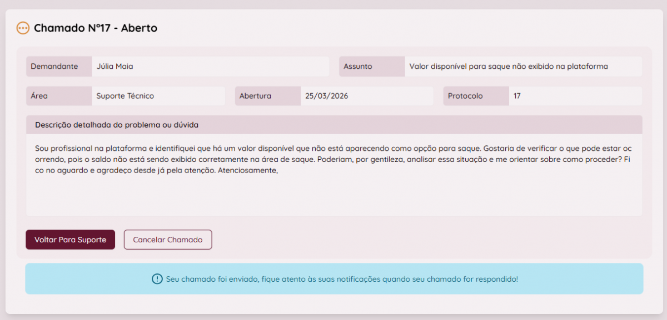Click the Suporte Técnico area field
The image size is (667, 320).
point(158,96)
